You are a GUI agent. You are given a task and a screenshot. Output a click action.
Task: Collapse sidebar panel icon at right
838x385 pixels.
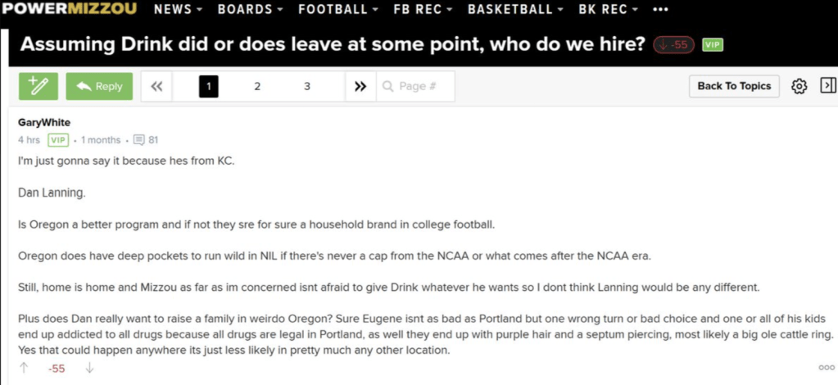[x=827, y=85]
